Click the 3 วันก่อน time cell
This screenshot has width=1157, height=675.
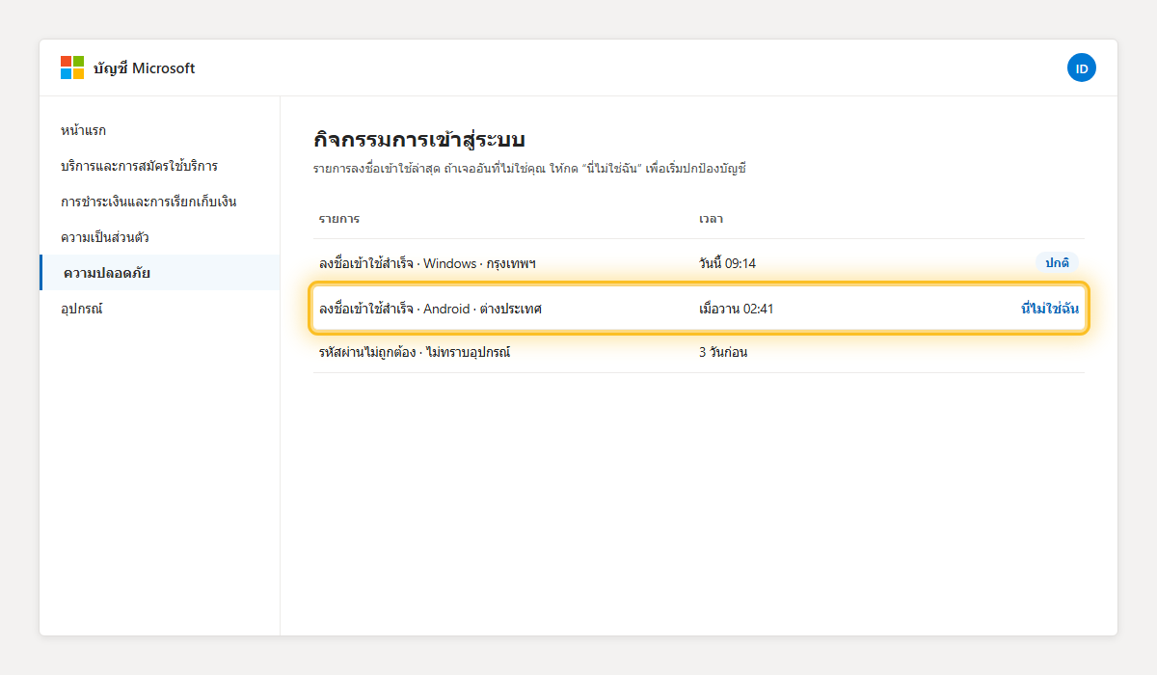pos(723,352)
